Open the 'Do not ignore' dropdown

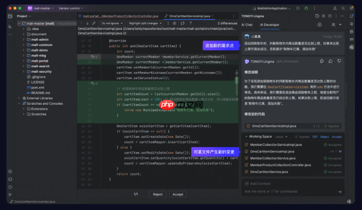[112, 23]
